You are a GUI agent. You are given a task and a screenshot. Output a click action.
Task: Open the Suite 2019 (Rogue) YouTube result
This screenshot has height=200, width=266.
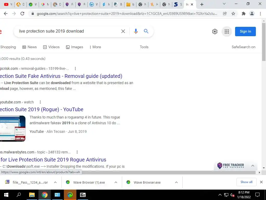coord(42,109)
